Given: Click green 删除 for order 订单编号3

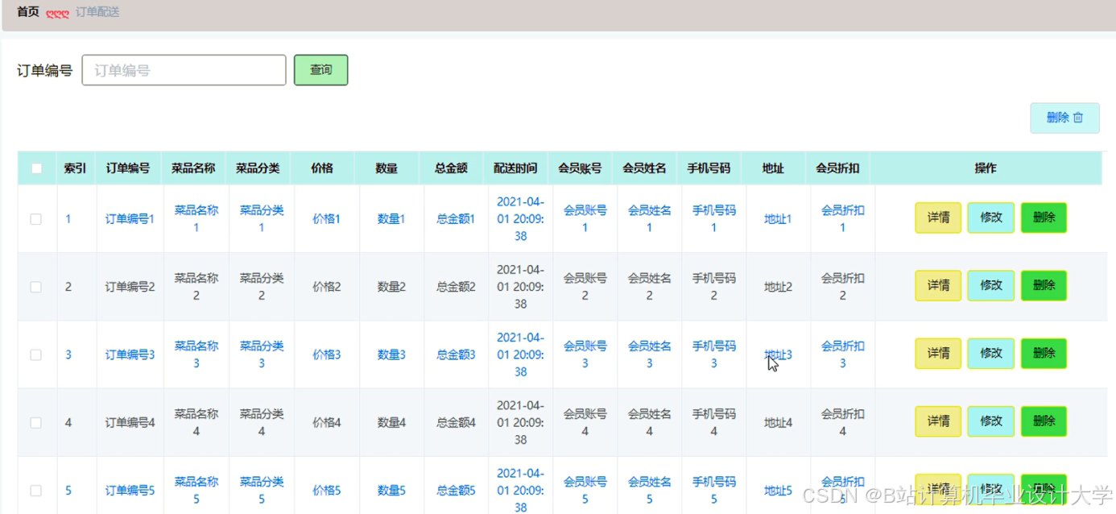Looking at the screenshot, I should 1044,353.
